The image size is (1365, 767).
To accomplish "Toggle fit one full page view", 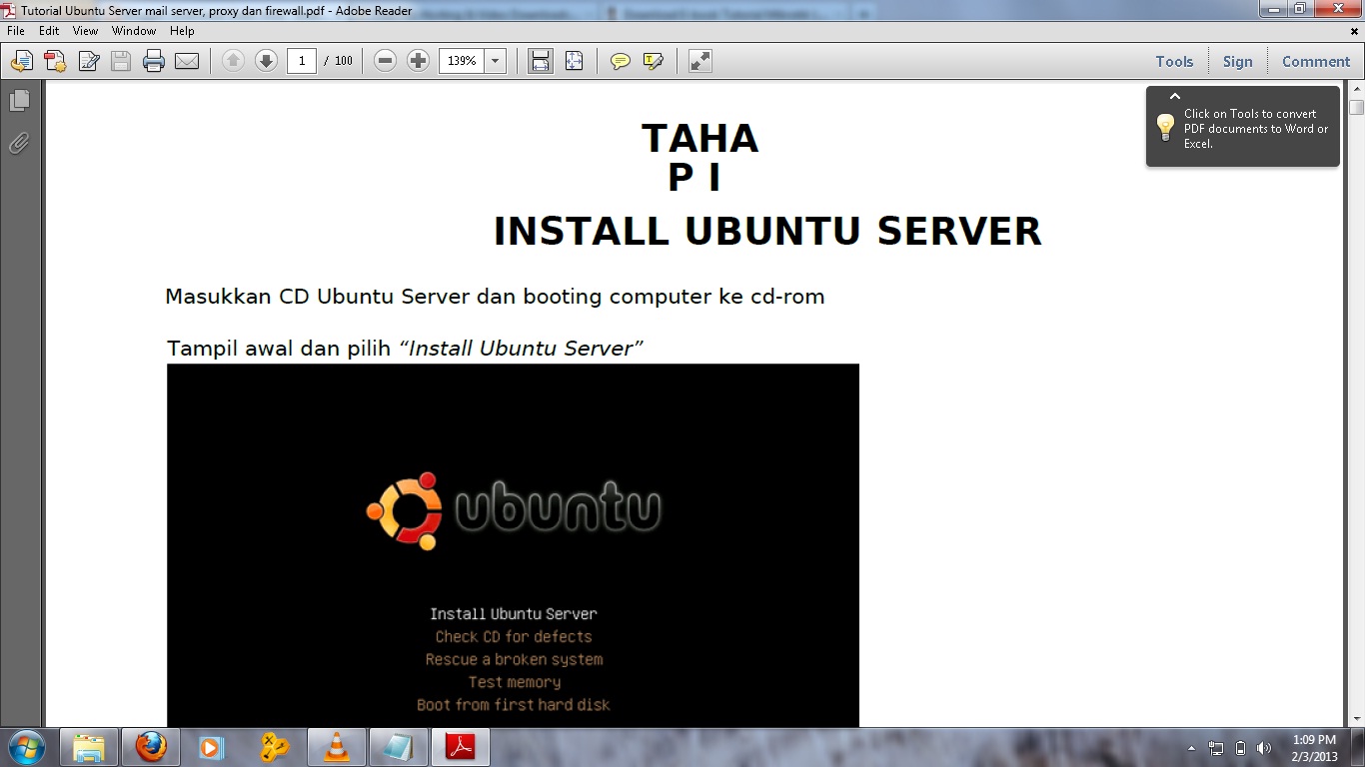I will point(574,62).
